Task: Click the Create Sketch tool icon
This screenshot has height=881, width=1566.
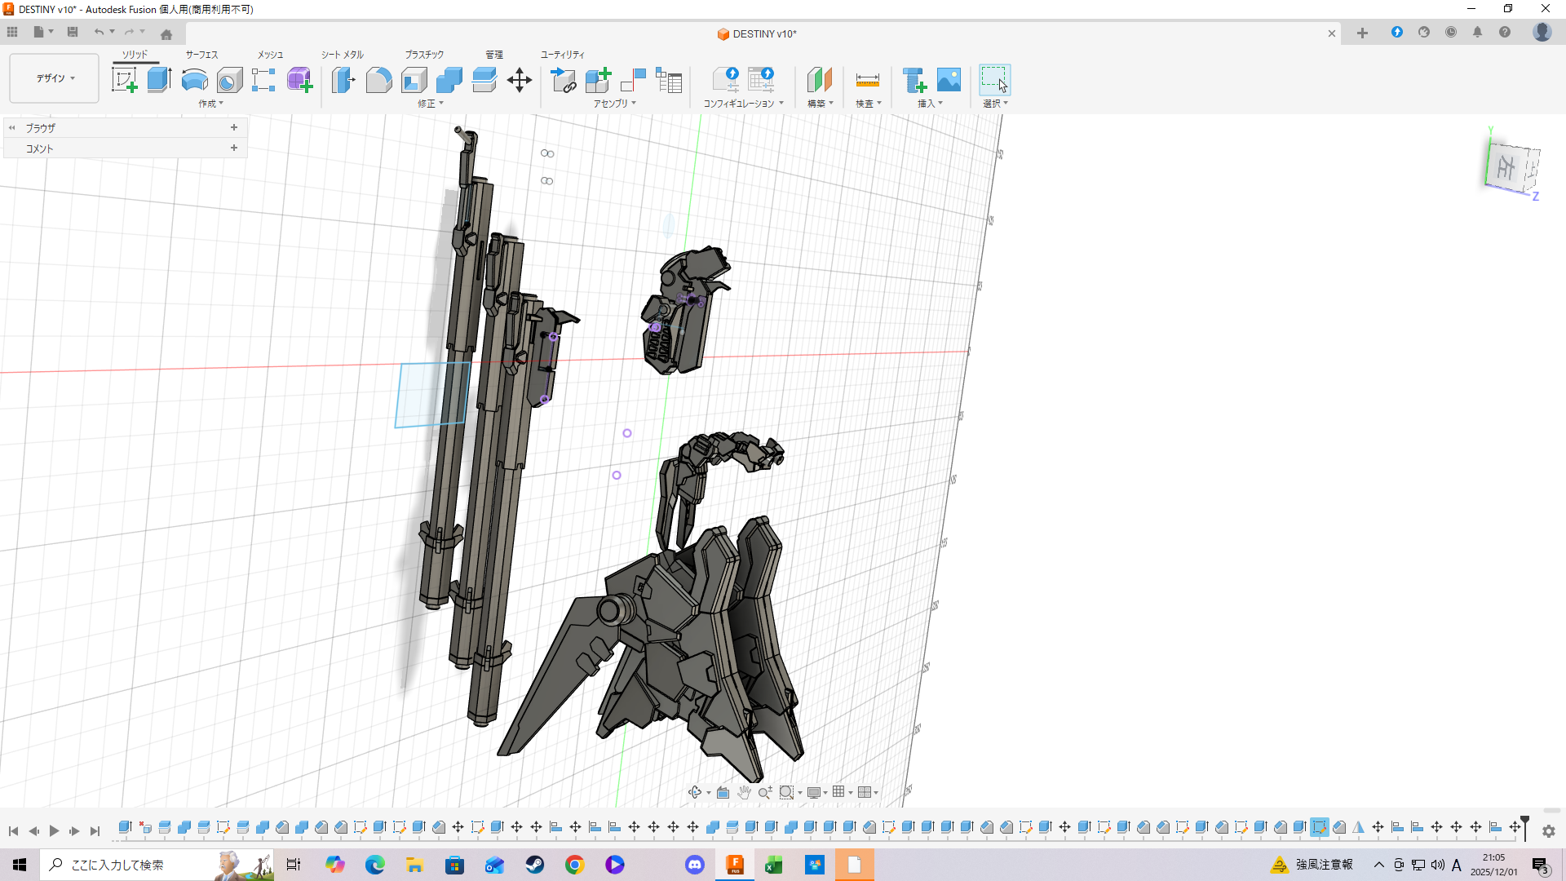Action: [124, 80]
